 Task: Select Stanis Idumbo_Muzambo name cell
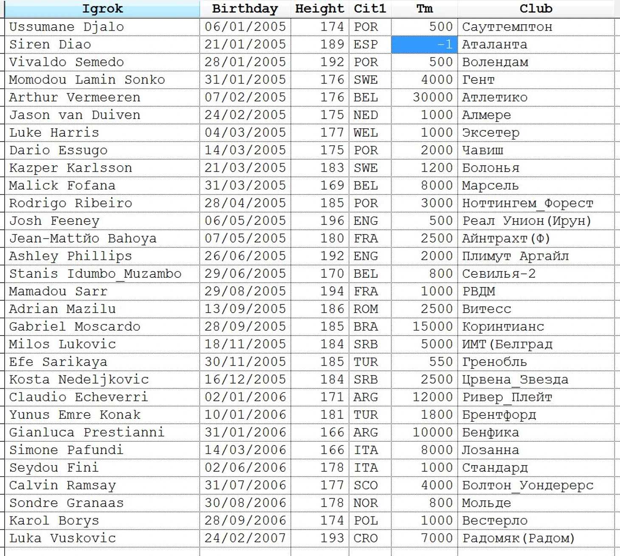pos(102,274)
